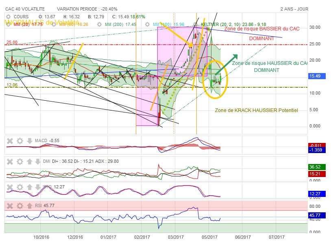Move the STO panel down
The image size is (331, 244).
37,187
